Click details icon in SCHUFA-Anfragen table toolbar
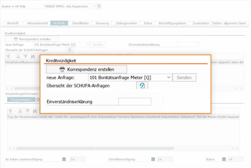This screenshot has width=251, height=168. click(9, 56)
